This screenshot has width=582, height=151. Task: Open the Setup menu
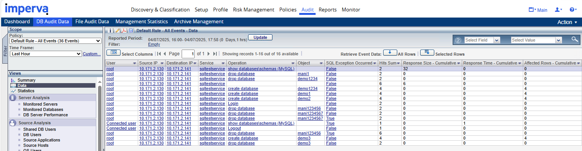click(202, 10)
